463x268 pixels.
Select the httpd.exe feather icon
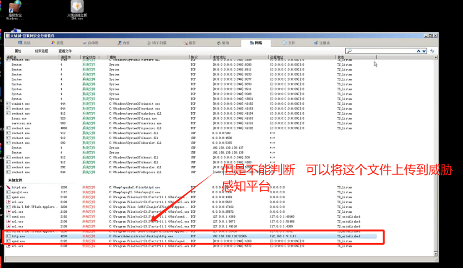click(x=8, y=187)
